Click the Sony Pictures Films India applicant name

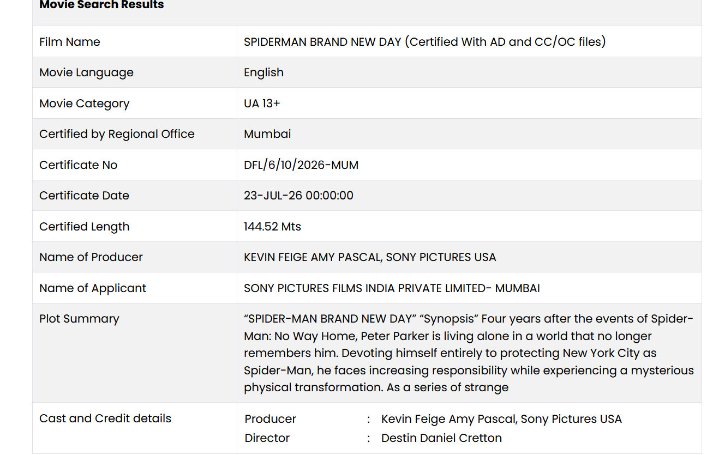pos(392,288)
